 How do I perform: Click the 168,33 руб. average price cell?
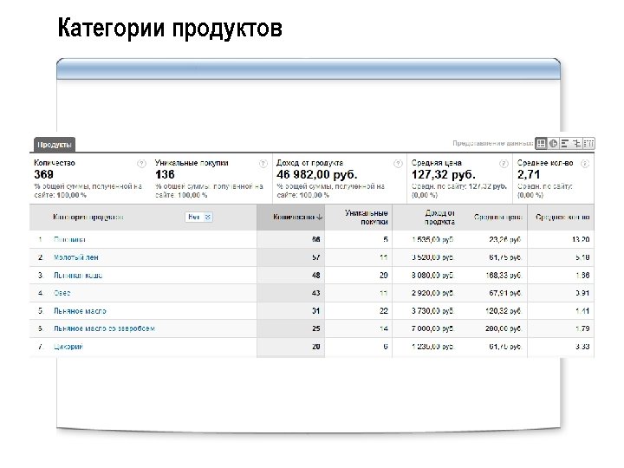tap(504, 276)
